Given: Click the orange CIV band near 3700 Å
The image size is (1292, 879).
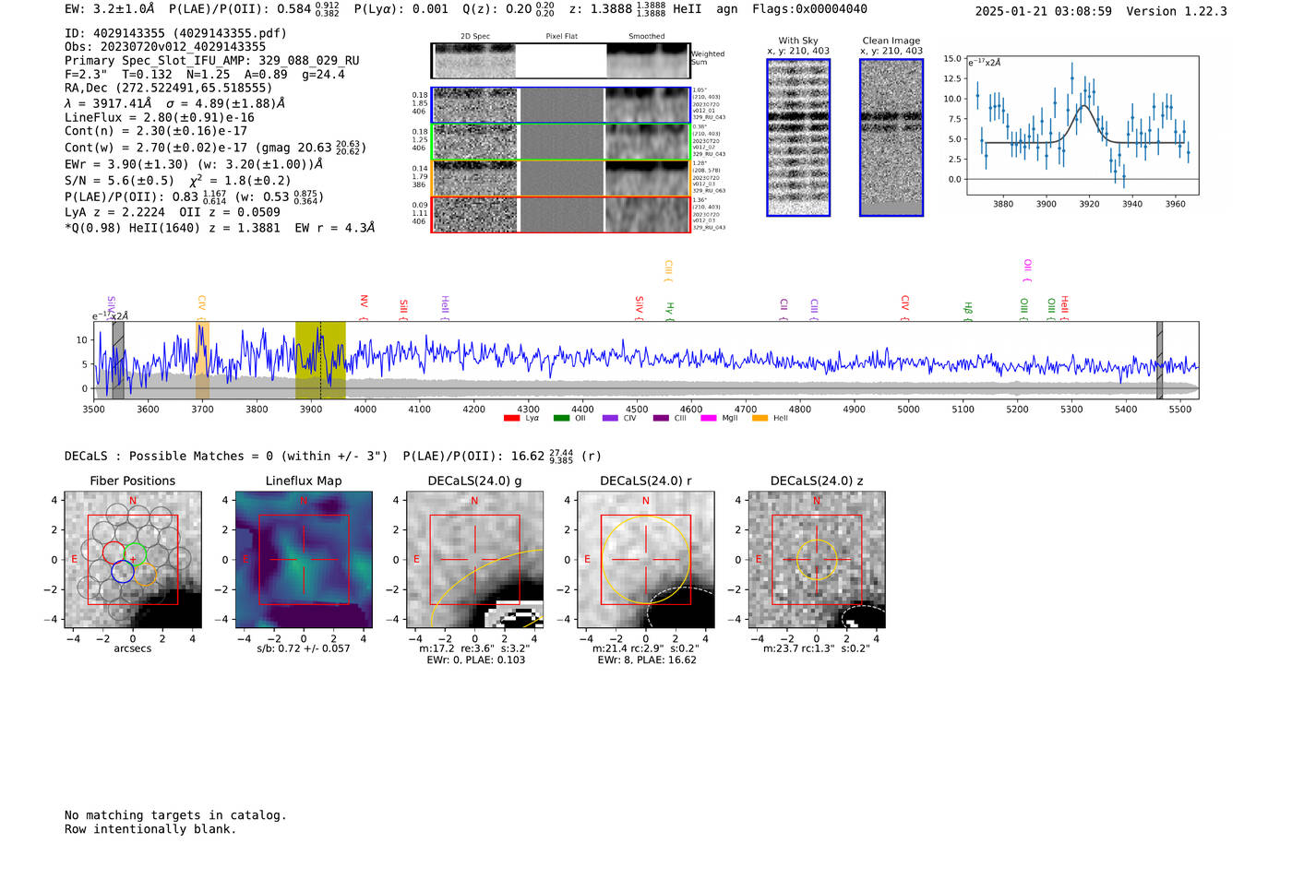Looking at the screenshot, I should tap(202, 361).
